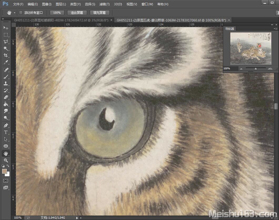Click the status bar zoom percentage field

tap(18, 218)
